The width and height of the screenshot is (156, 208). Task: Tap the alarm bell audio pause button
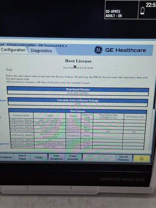pyautogui.click(x=142, y=158)
